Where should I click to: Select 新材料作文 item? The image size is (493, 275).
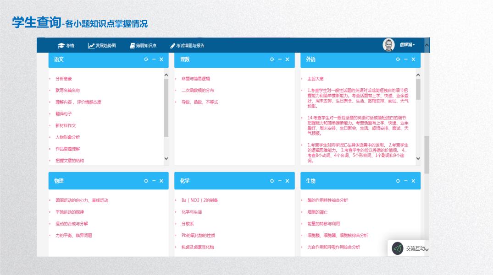click(x=66, y=125)
